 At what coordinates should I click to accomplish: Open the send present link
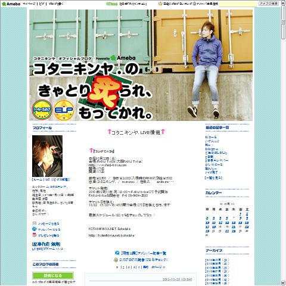pos(49,235)
